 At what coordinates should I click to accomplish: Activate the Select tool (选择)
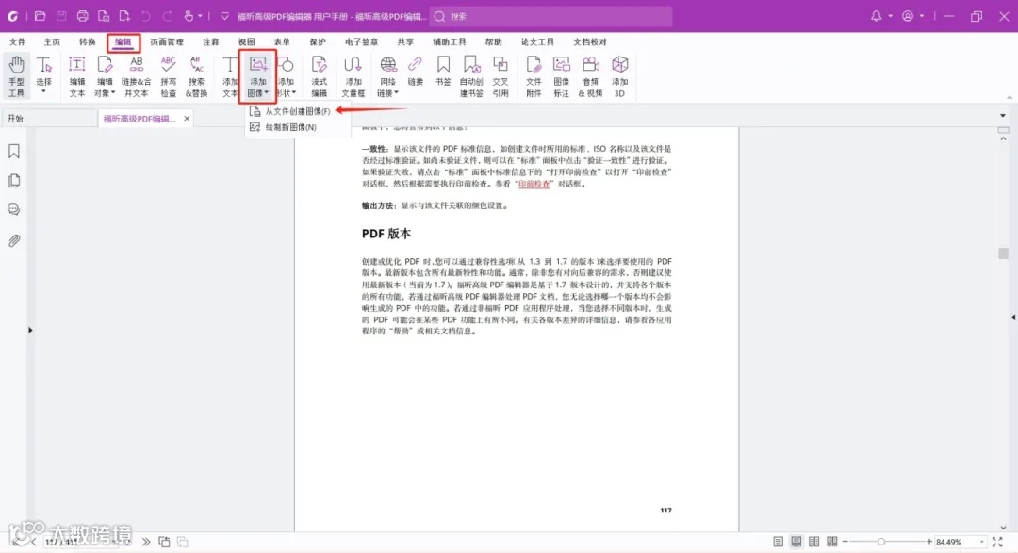pyautogui.click(x=43, y=76)
